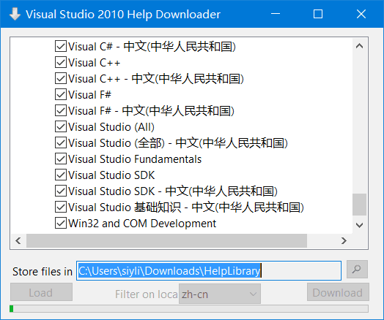Uncheck Visual C# - 中文 checkbox
Screen dimensions: 384x320
61,46
